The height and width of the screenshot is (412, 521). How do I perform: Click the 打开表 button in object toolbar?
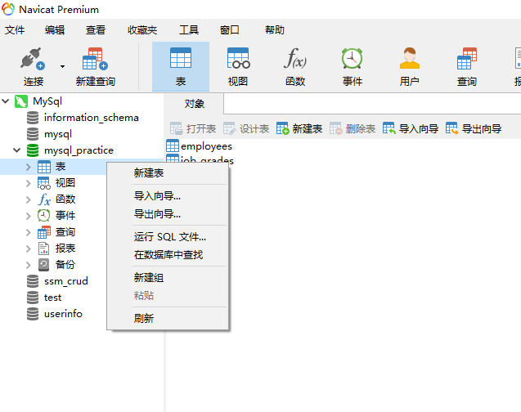pyautogui.click(x=193, y=128)
